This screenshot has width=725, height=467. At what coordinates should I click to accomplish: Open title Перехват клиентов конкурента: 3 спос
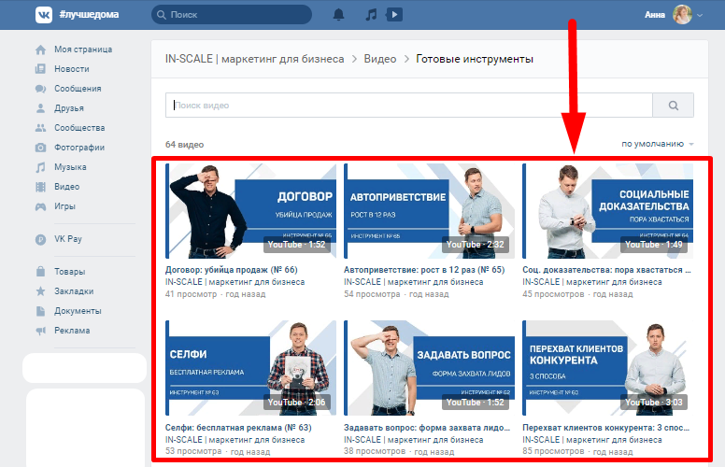point(605,428)
